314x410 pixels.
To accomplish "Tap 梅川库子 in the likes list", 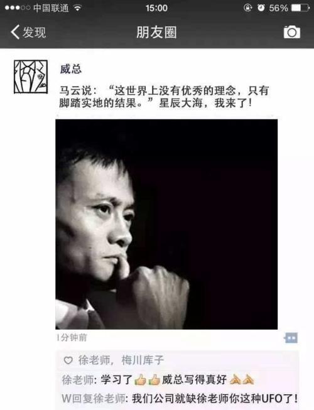I will pyautogui.click(x=143, y=360).
